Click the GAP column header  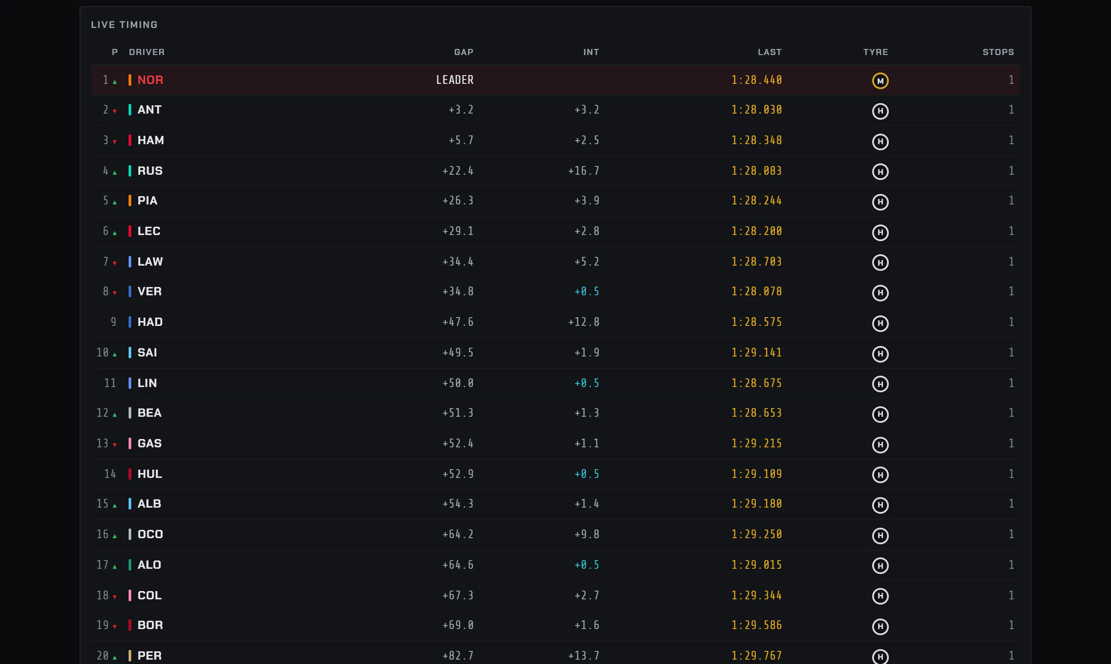click(464, 52)
